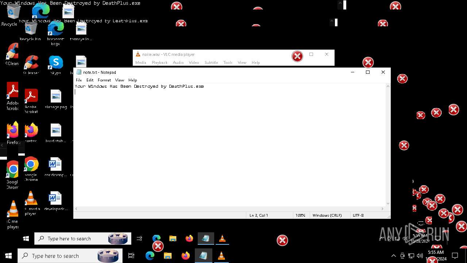Open Firefox from the bottom taskbar
Screen dimensions: 467x263
pyautogui.click(x=185, y=256)
